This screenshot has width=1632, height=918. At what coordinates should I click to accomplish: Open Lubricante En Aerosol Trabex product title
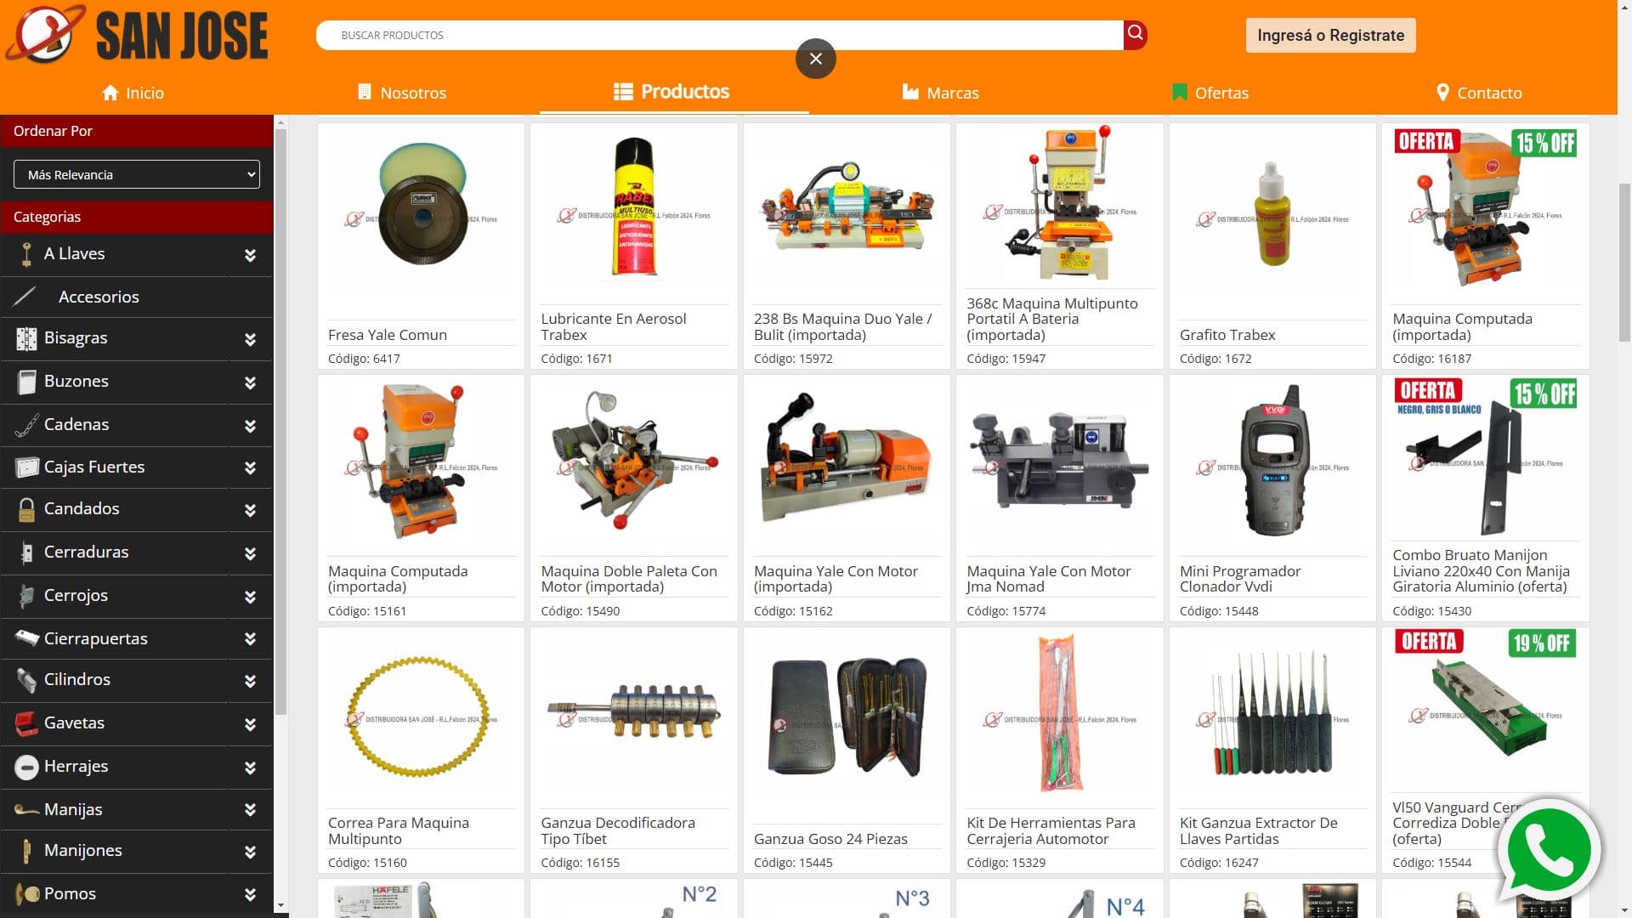(x=614, y=326)
